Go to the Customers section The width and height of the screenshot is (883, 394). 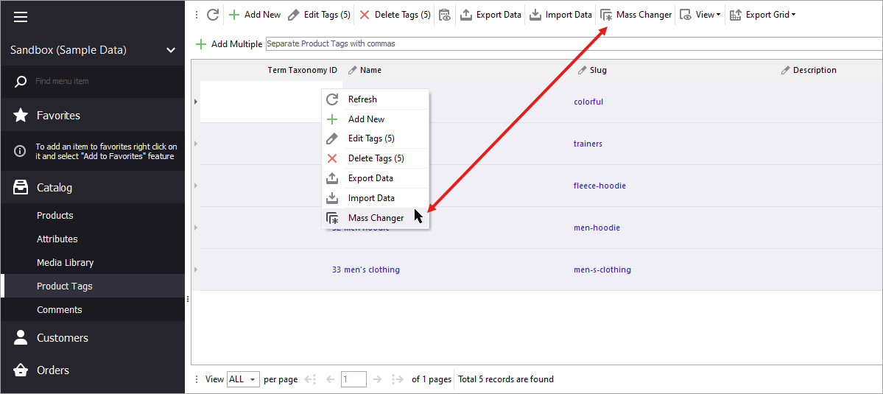coord(63,338)
